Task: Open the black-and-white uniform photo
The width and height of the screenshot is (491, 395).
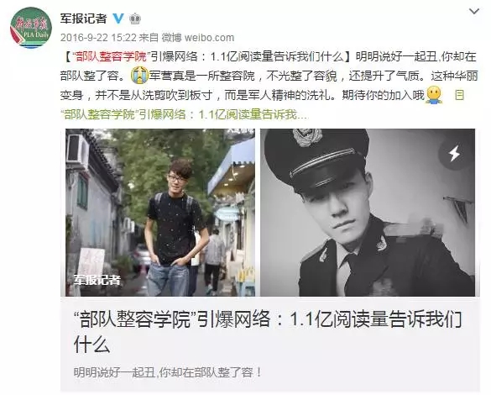Action: (x=368, y=213)
